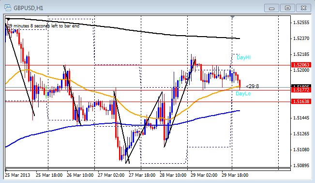Screen dimensions: 315x183
Task: Select the 1.52063 red price level label
Action: [301, 65]
